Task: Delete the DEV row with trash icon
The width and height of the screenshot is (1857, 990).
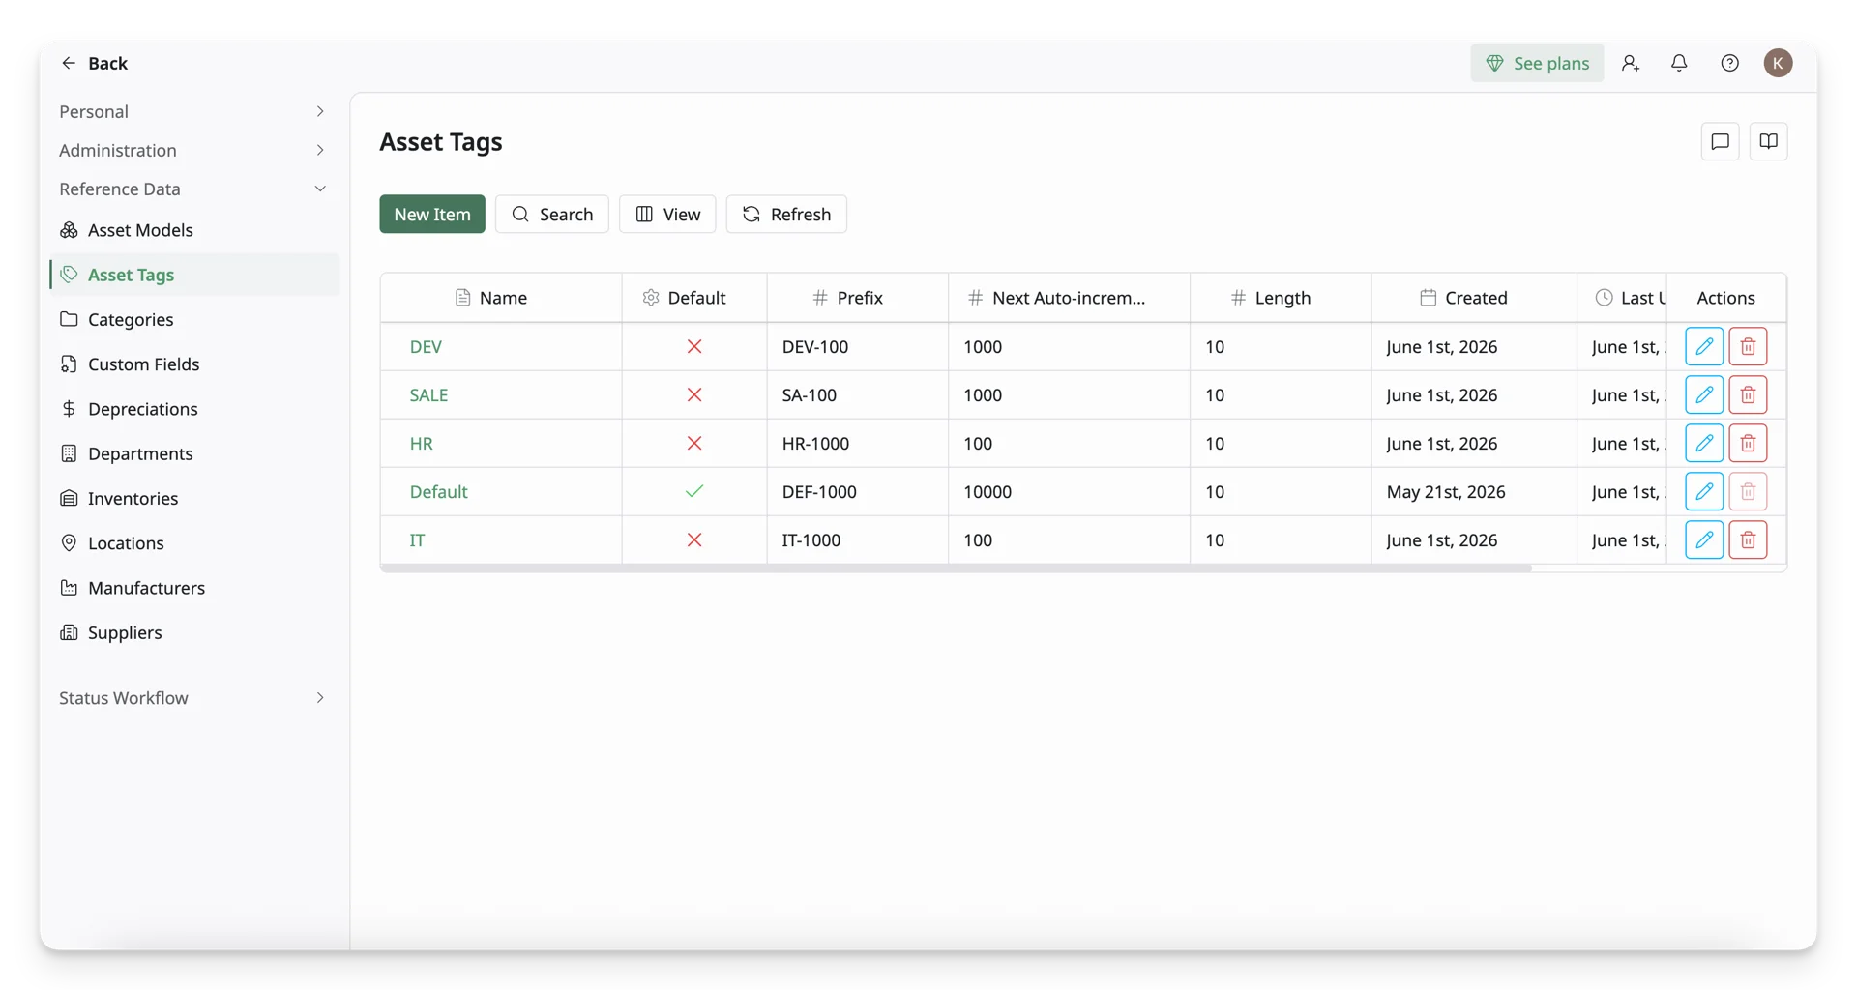Action: (x=1748, y=346)
